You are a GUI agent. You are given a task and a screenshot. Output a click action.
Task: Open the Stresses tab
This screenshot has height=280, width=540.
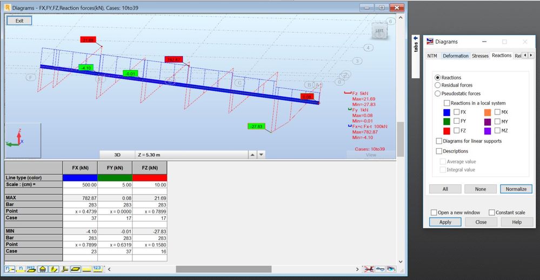tap(480, 56)
